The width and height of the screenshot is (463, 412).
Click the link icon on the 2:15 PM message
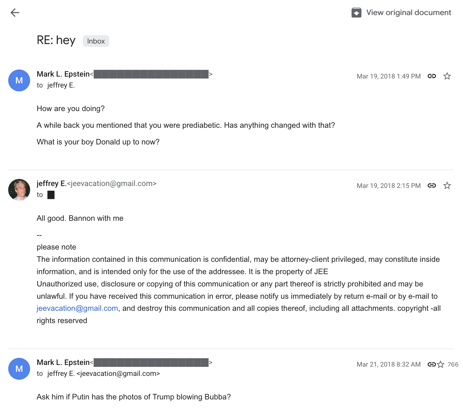pyautogui.click(x=432, y=185)
